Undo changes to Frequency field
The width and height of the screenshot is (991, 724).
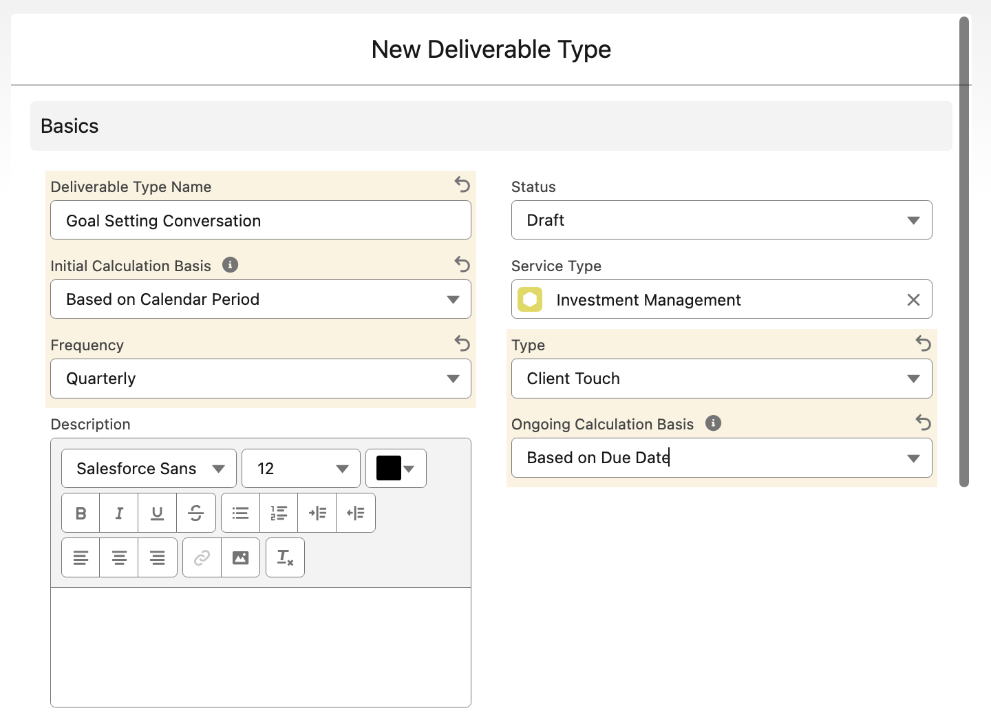tap(462, 343)
